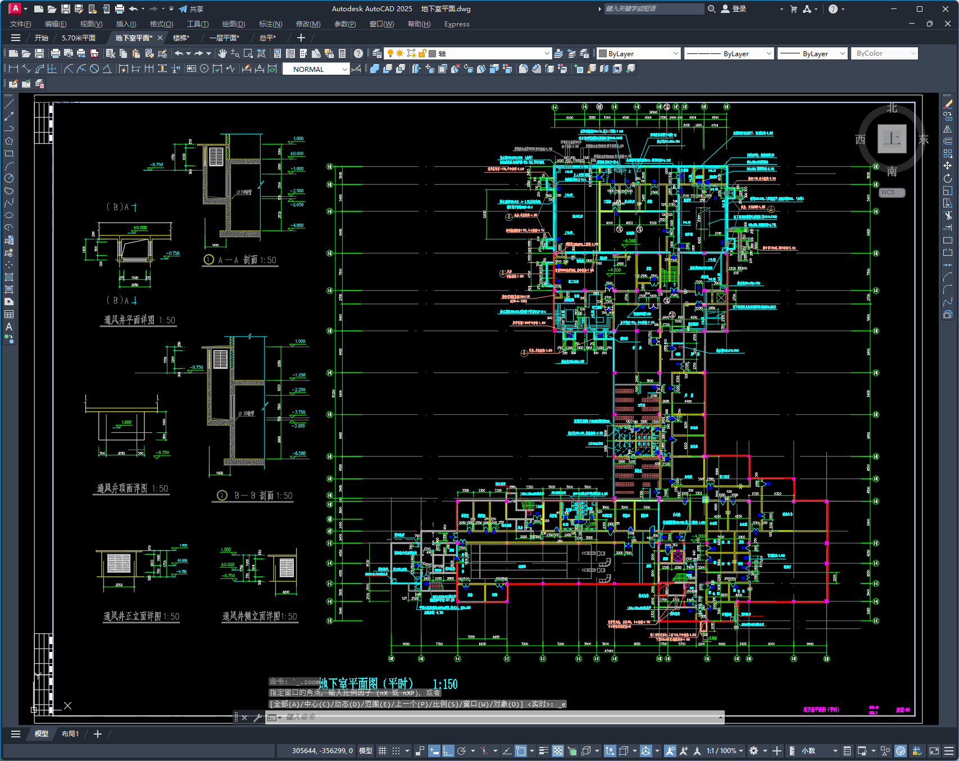
Task: Click the search keyword input field
Action: pos(654,9)
